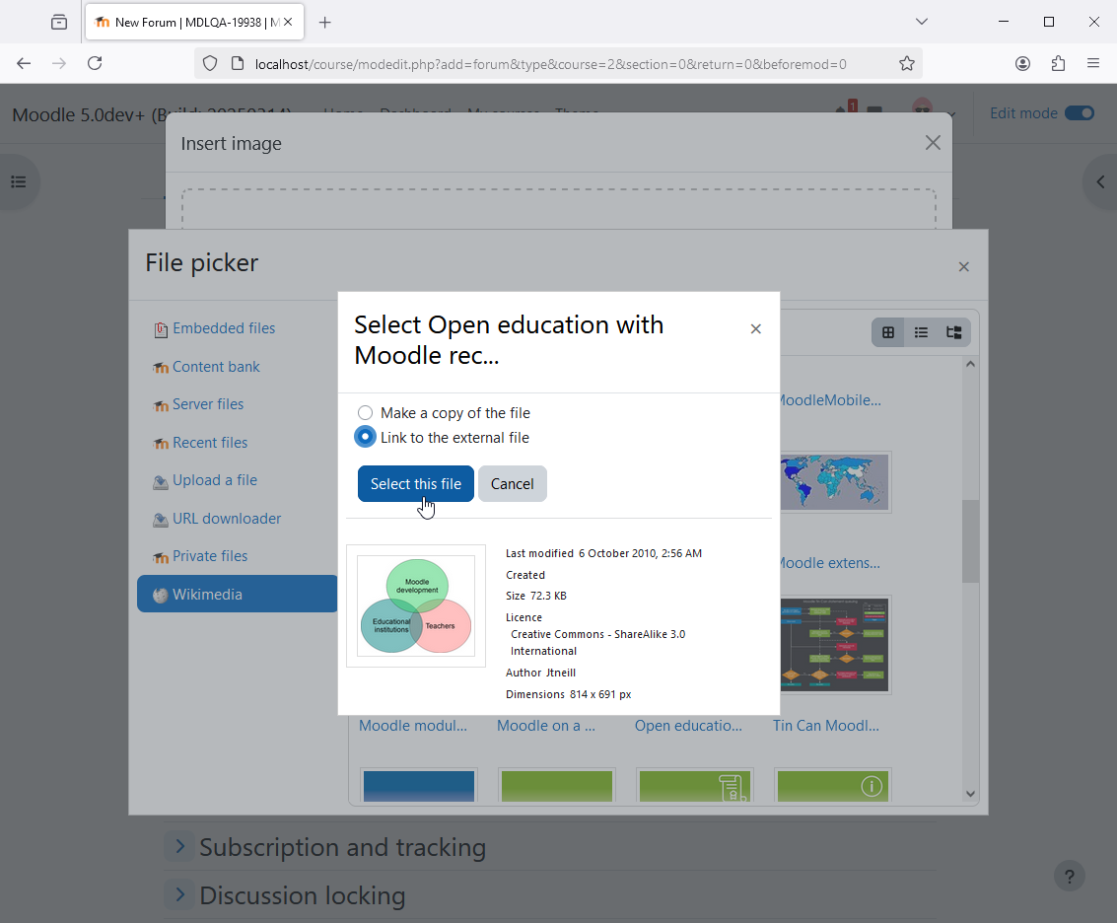Expand Discussion locking section
Screen dimensions: 1117x923
pyautogui.click(x=180, y=893)
